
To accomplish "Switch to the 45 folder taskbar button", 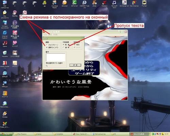I will click(x=120, y=134).
